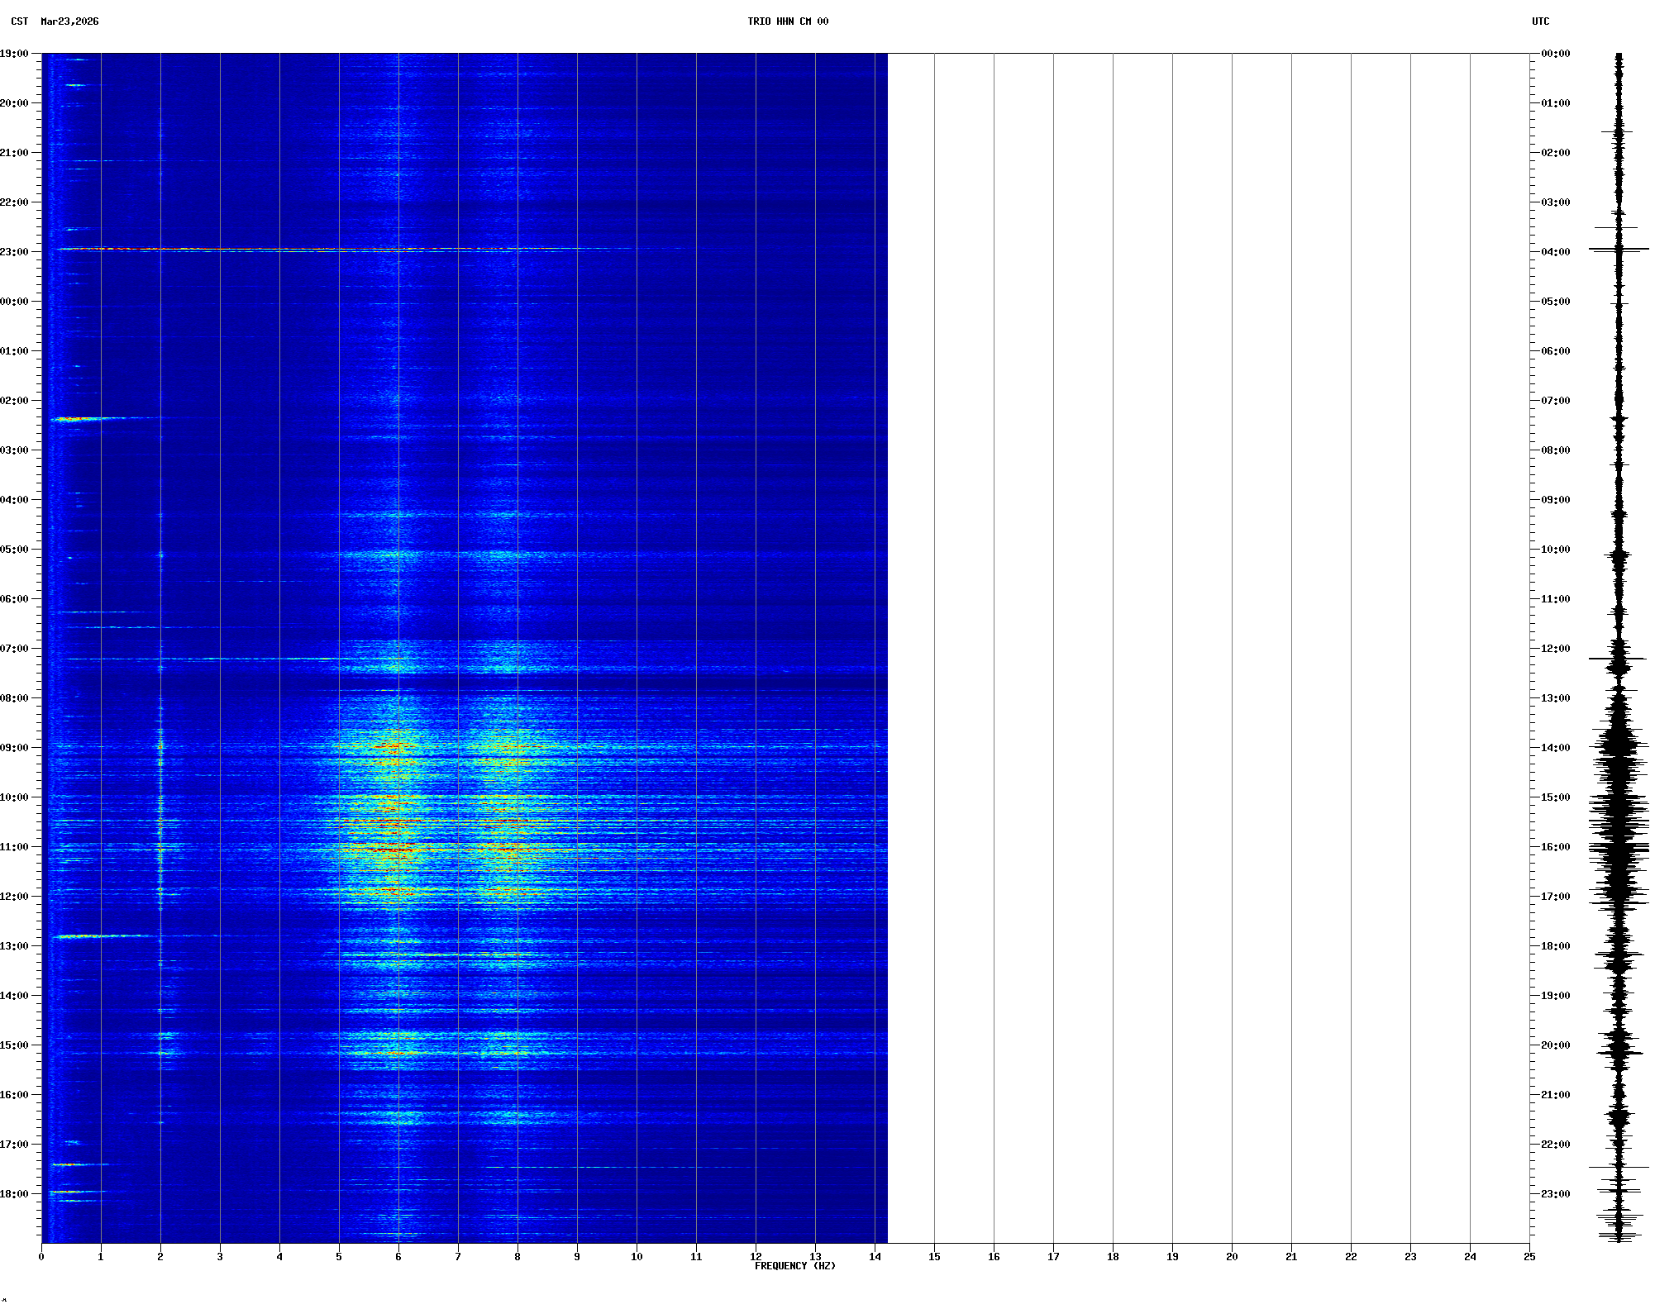Click frequency tick label 14
This screenshot has width=1655, height=1309.
click(875, 1257)
